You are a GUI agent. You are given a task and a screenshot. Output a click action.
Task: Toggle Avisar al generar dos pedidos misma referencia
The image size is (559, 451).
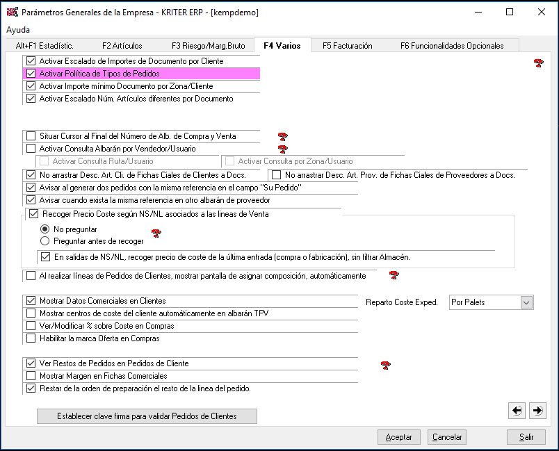(31, 188)
